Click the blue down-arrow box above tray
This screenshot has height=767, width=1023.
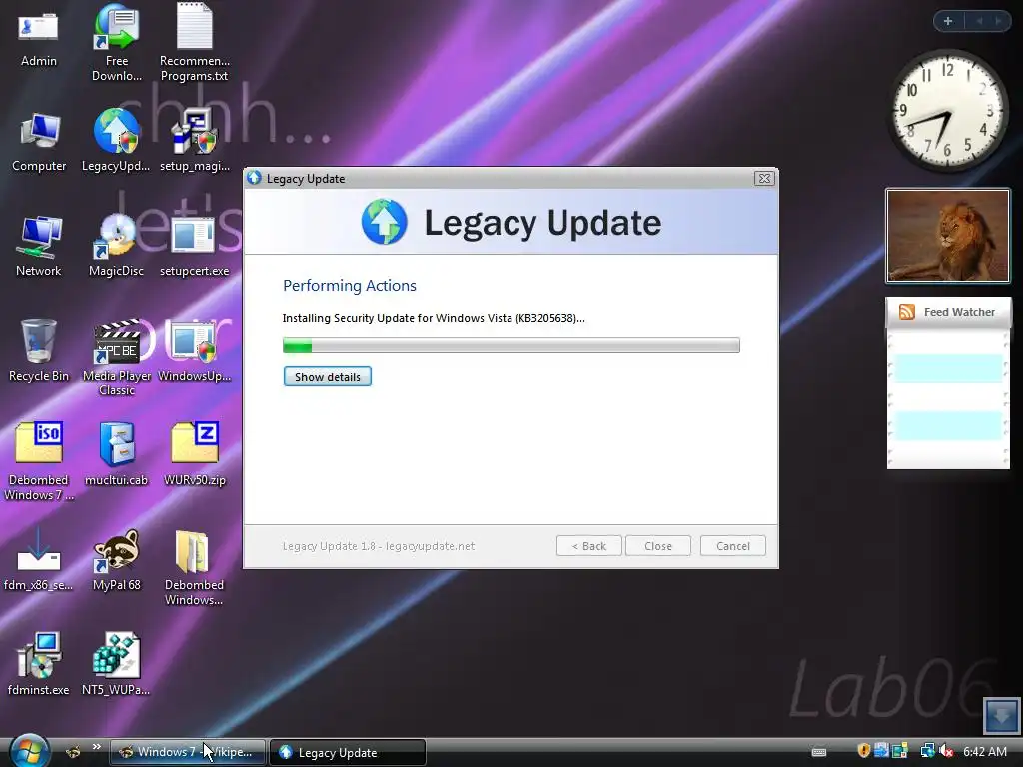[x=1001, y=716]
